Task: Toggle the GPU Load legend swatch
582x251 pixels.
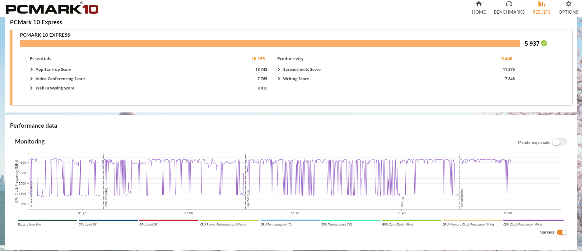Action: 169,220
